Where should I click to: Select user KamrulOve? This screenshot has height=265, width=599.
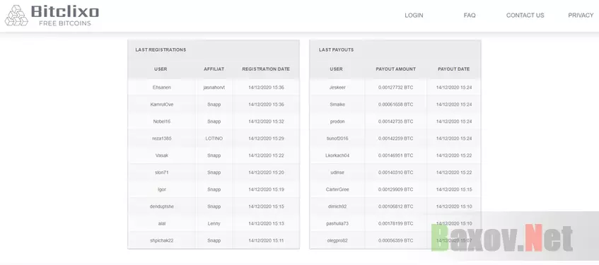(161, 105)
